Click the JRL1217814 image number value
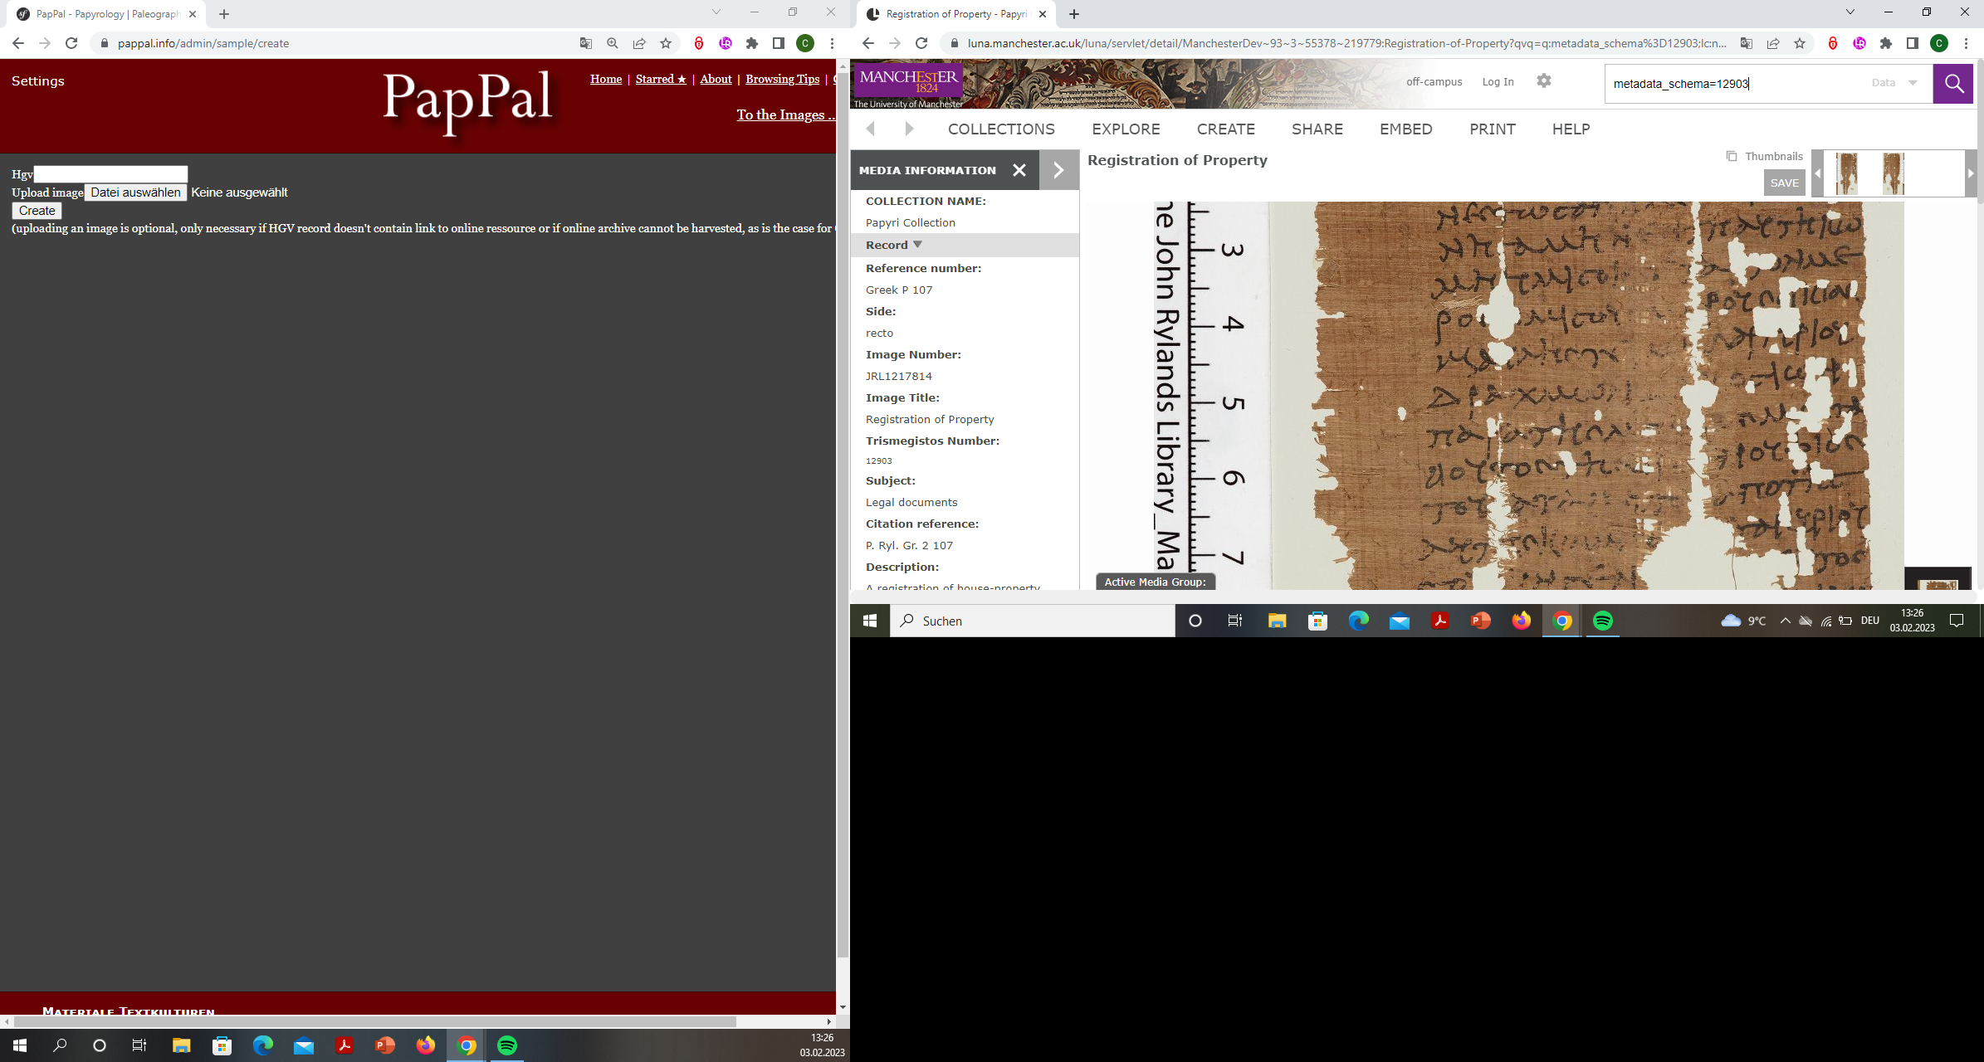This screenshot has height=1062, width=1984. click(899, 376)
